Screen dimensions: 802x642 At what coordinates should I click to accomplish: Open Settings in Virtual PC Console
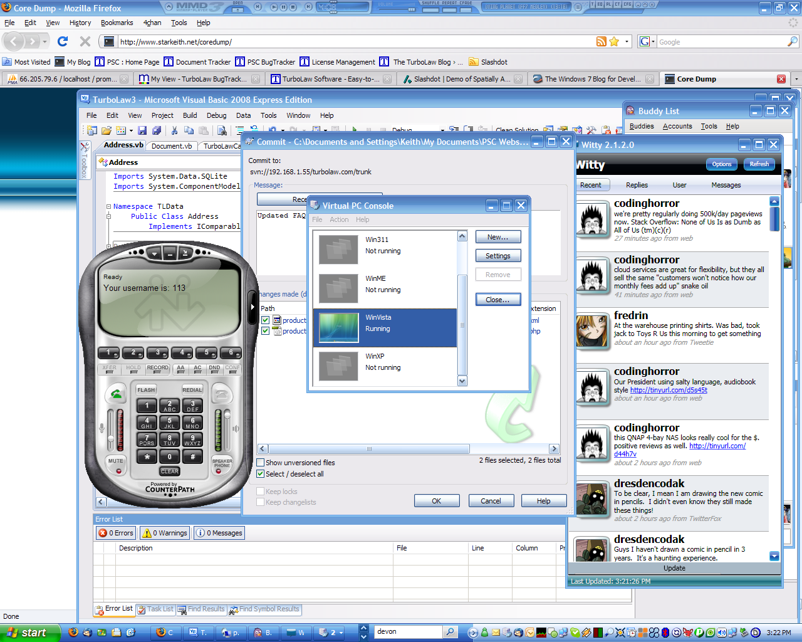tap(498, 256)
